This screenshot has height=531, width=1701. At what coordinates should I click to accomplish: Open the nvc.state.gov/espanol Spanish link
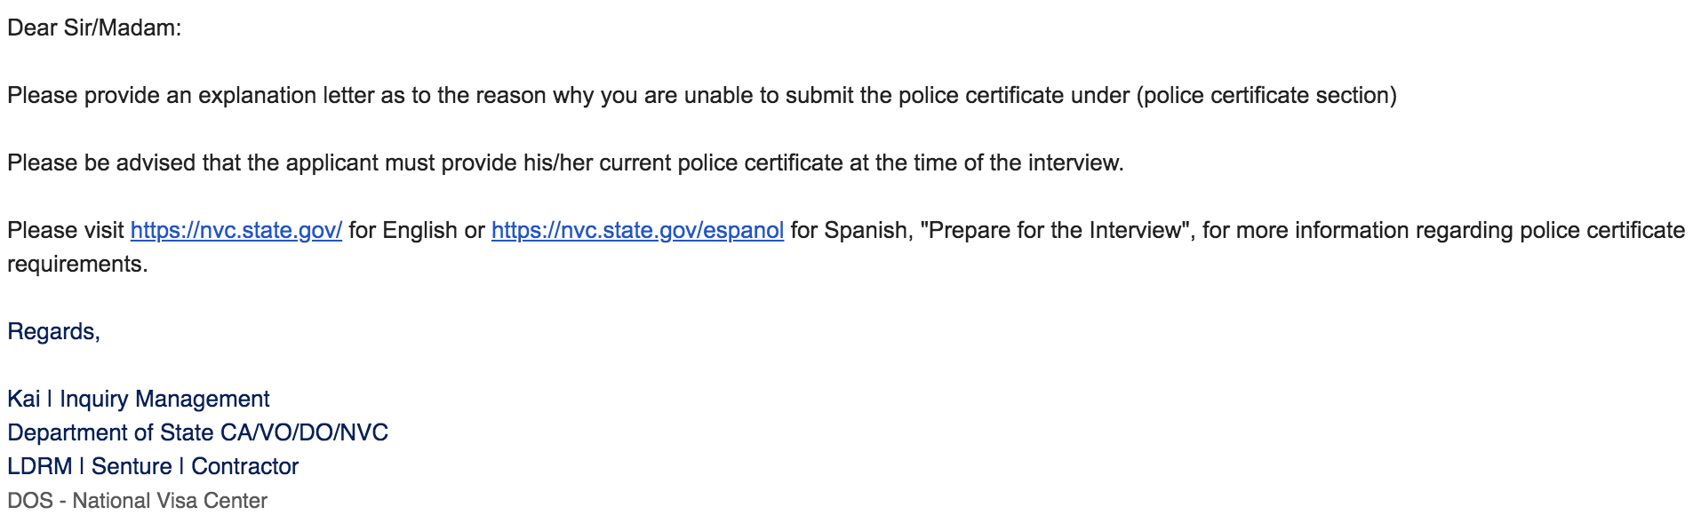[x=637, y=231]
